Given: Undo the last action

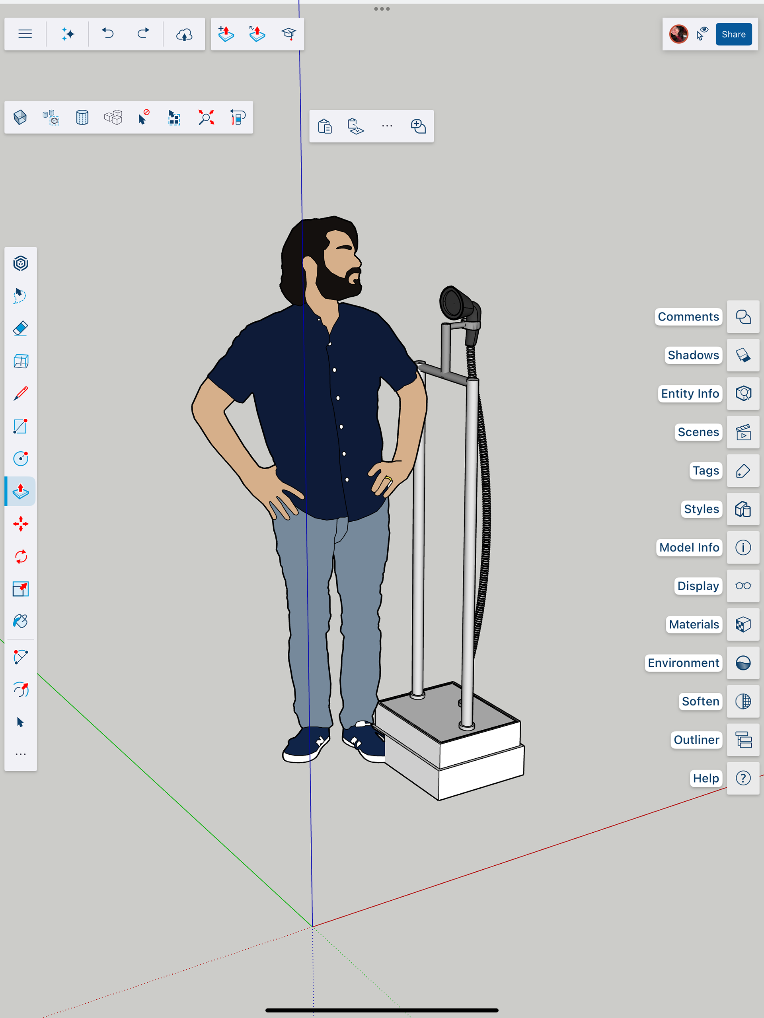Looking at the screenshot, I should point(108,34).
